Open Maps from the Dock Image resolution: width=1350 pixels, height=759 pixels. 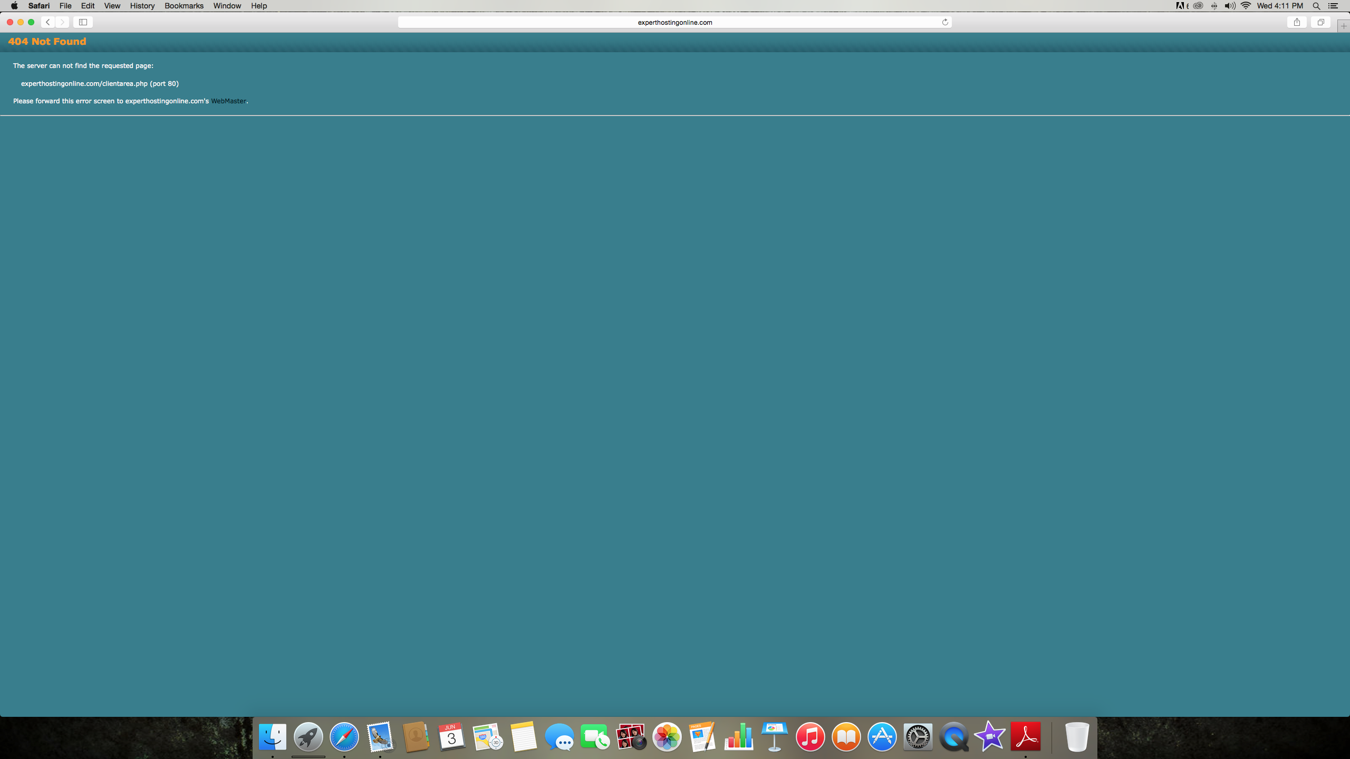pyautogui.click(x=488, y=736)
